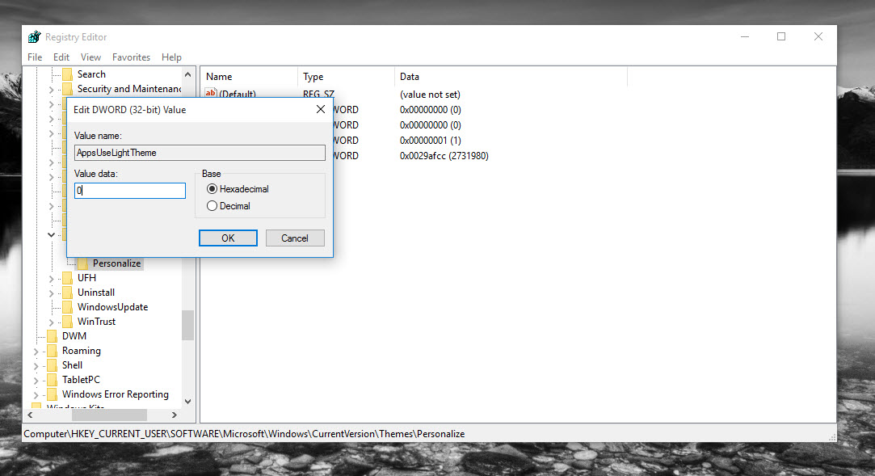This screenshot has height=476, width=875.
Task: Open the Edit menu
Action: pyautogui.click(x=61, y=57)
